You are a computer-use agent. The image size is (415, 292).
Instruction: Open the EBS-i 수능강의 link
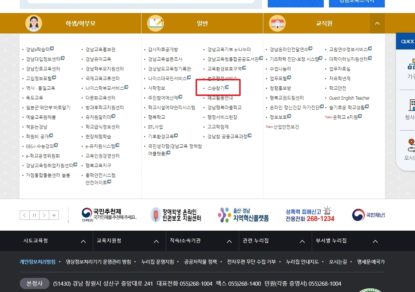(42, 146)
